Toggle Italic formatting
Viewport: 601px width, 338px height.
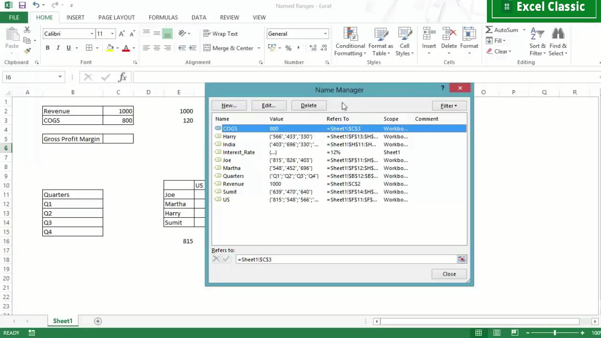click(x=58, y=48)
